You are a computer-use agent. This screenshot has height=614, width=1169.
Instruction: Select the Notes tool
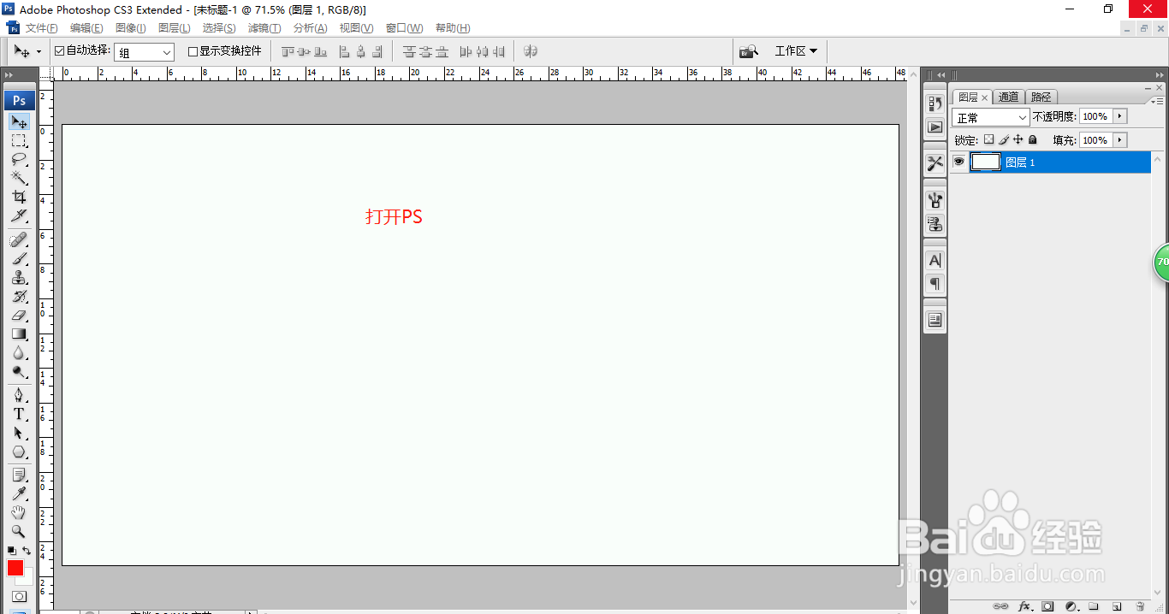(x=19, y=475)
